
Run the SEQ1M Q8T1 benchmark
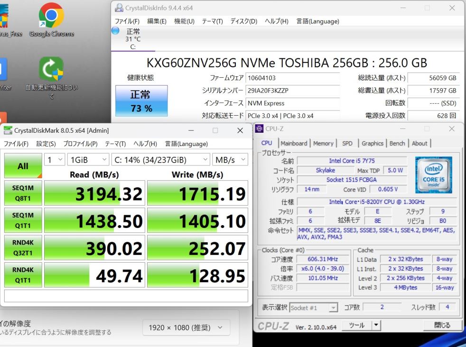tap(23, 193)
